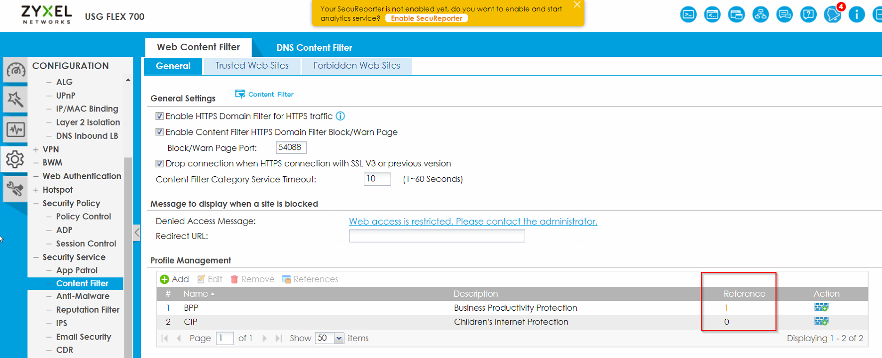Viewport: 882px width, 358px height.
Task: Click the action icon for BPP profile
Action: click(x=821, y=308)
